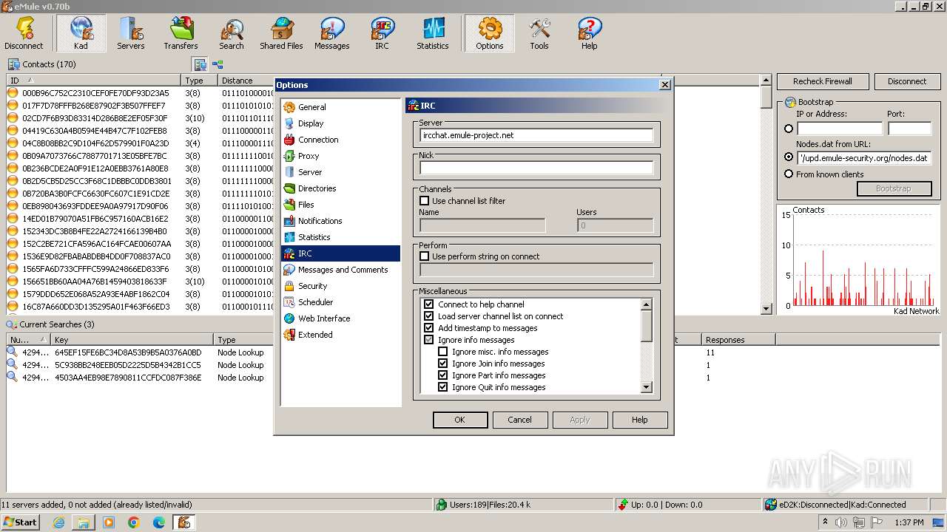Open the Statistics toolbar icon

433,34
